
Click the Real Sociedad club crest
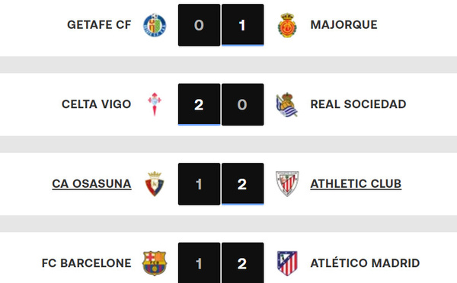click(x=287, y=105)
